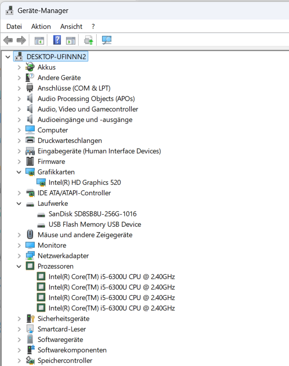Select the Smartcard-Leser label
The width and height of the screenshot is (289, 366).
pos(62,329)
